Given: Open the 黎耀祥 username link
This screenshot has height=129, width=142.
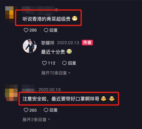Looking at the screenshot, I should tap(48, 43).
